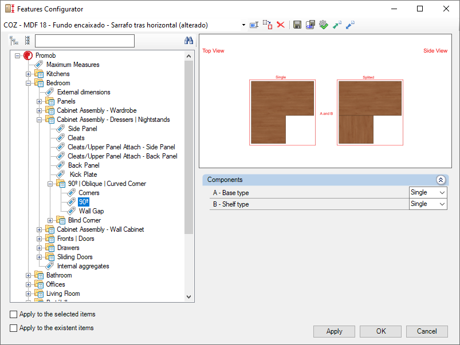460x345 pixels.
Task: Expand the Offices tree node
Action: click(x=28, y=284)
